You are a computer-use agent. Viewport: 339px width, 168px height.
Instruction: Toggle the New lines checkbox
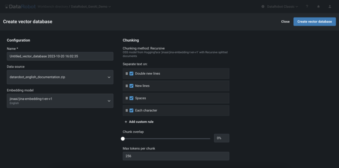click(x=131, y=86)
